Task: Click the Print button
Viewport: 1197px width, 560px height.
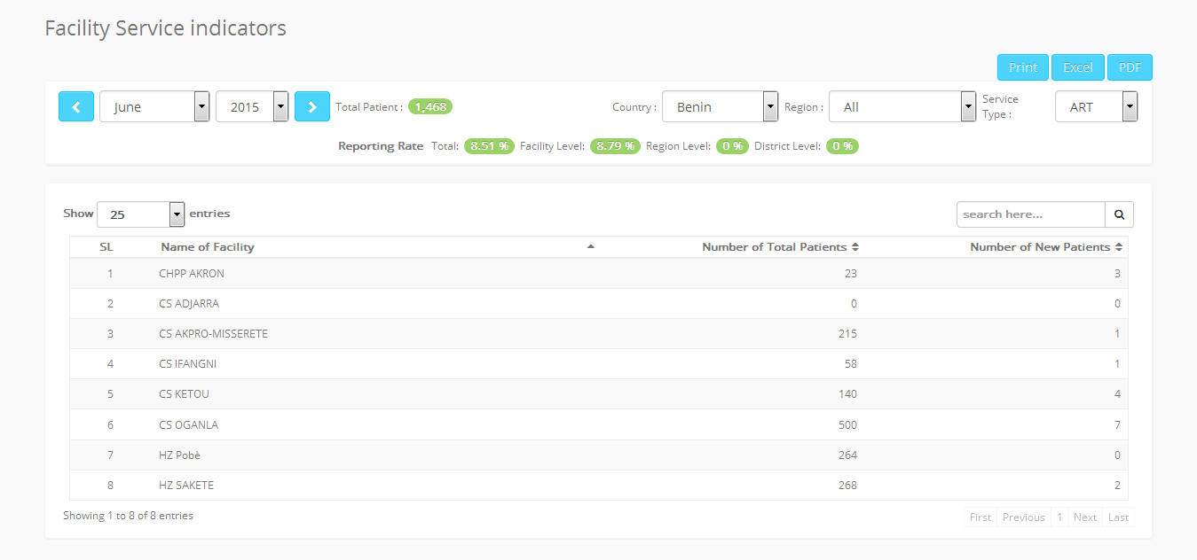Action: (1023, 67)
